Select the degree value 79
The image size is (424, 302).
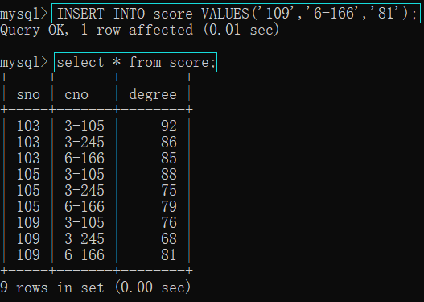[x=169, y=206]
